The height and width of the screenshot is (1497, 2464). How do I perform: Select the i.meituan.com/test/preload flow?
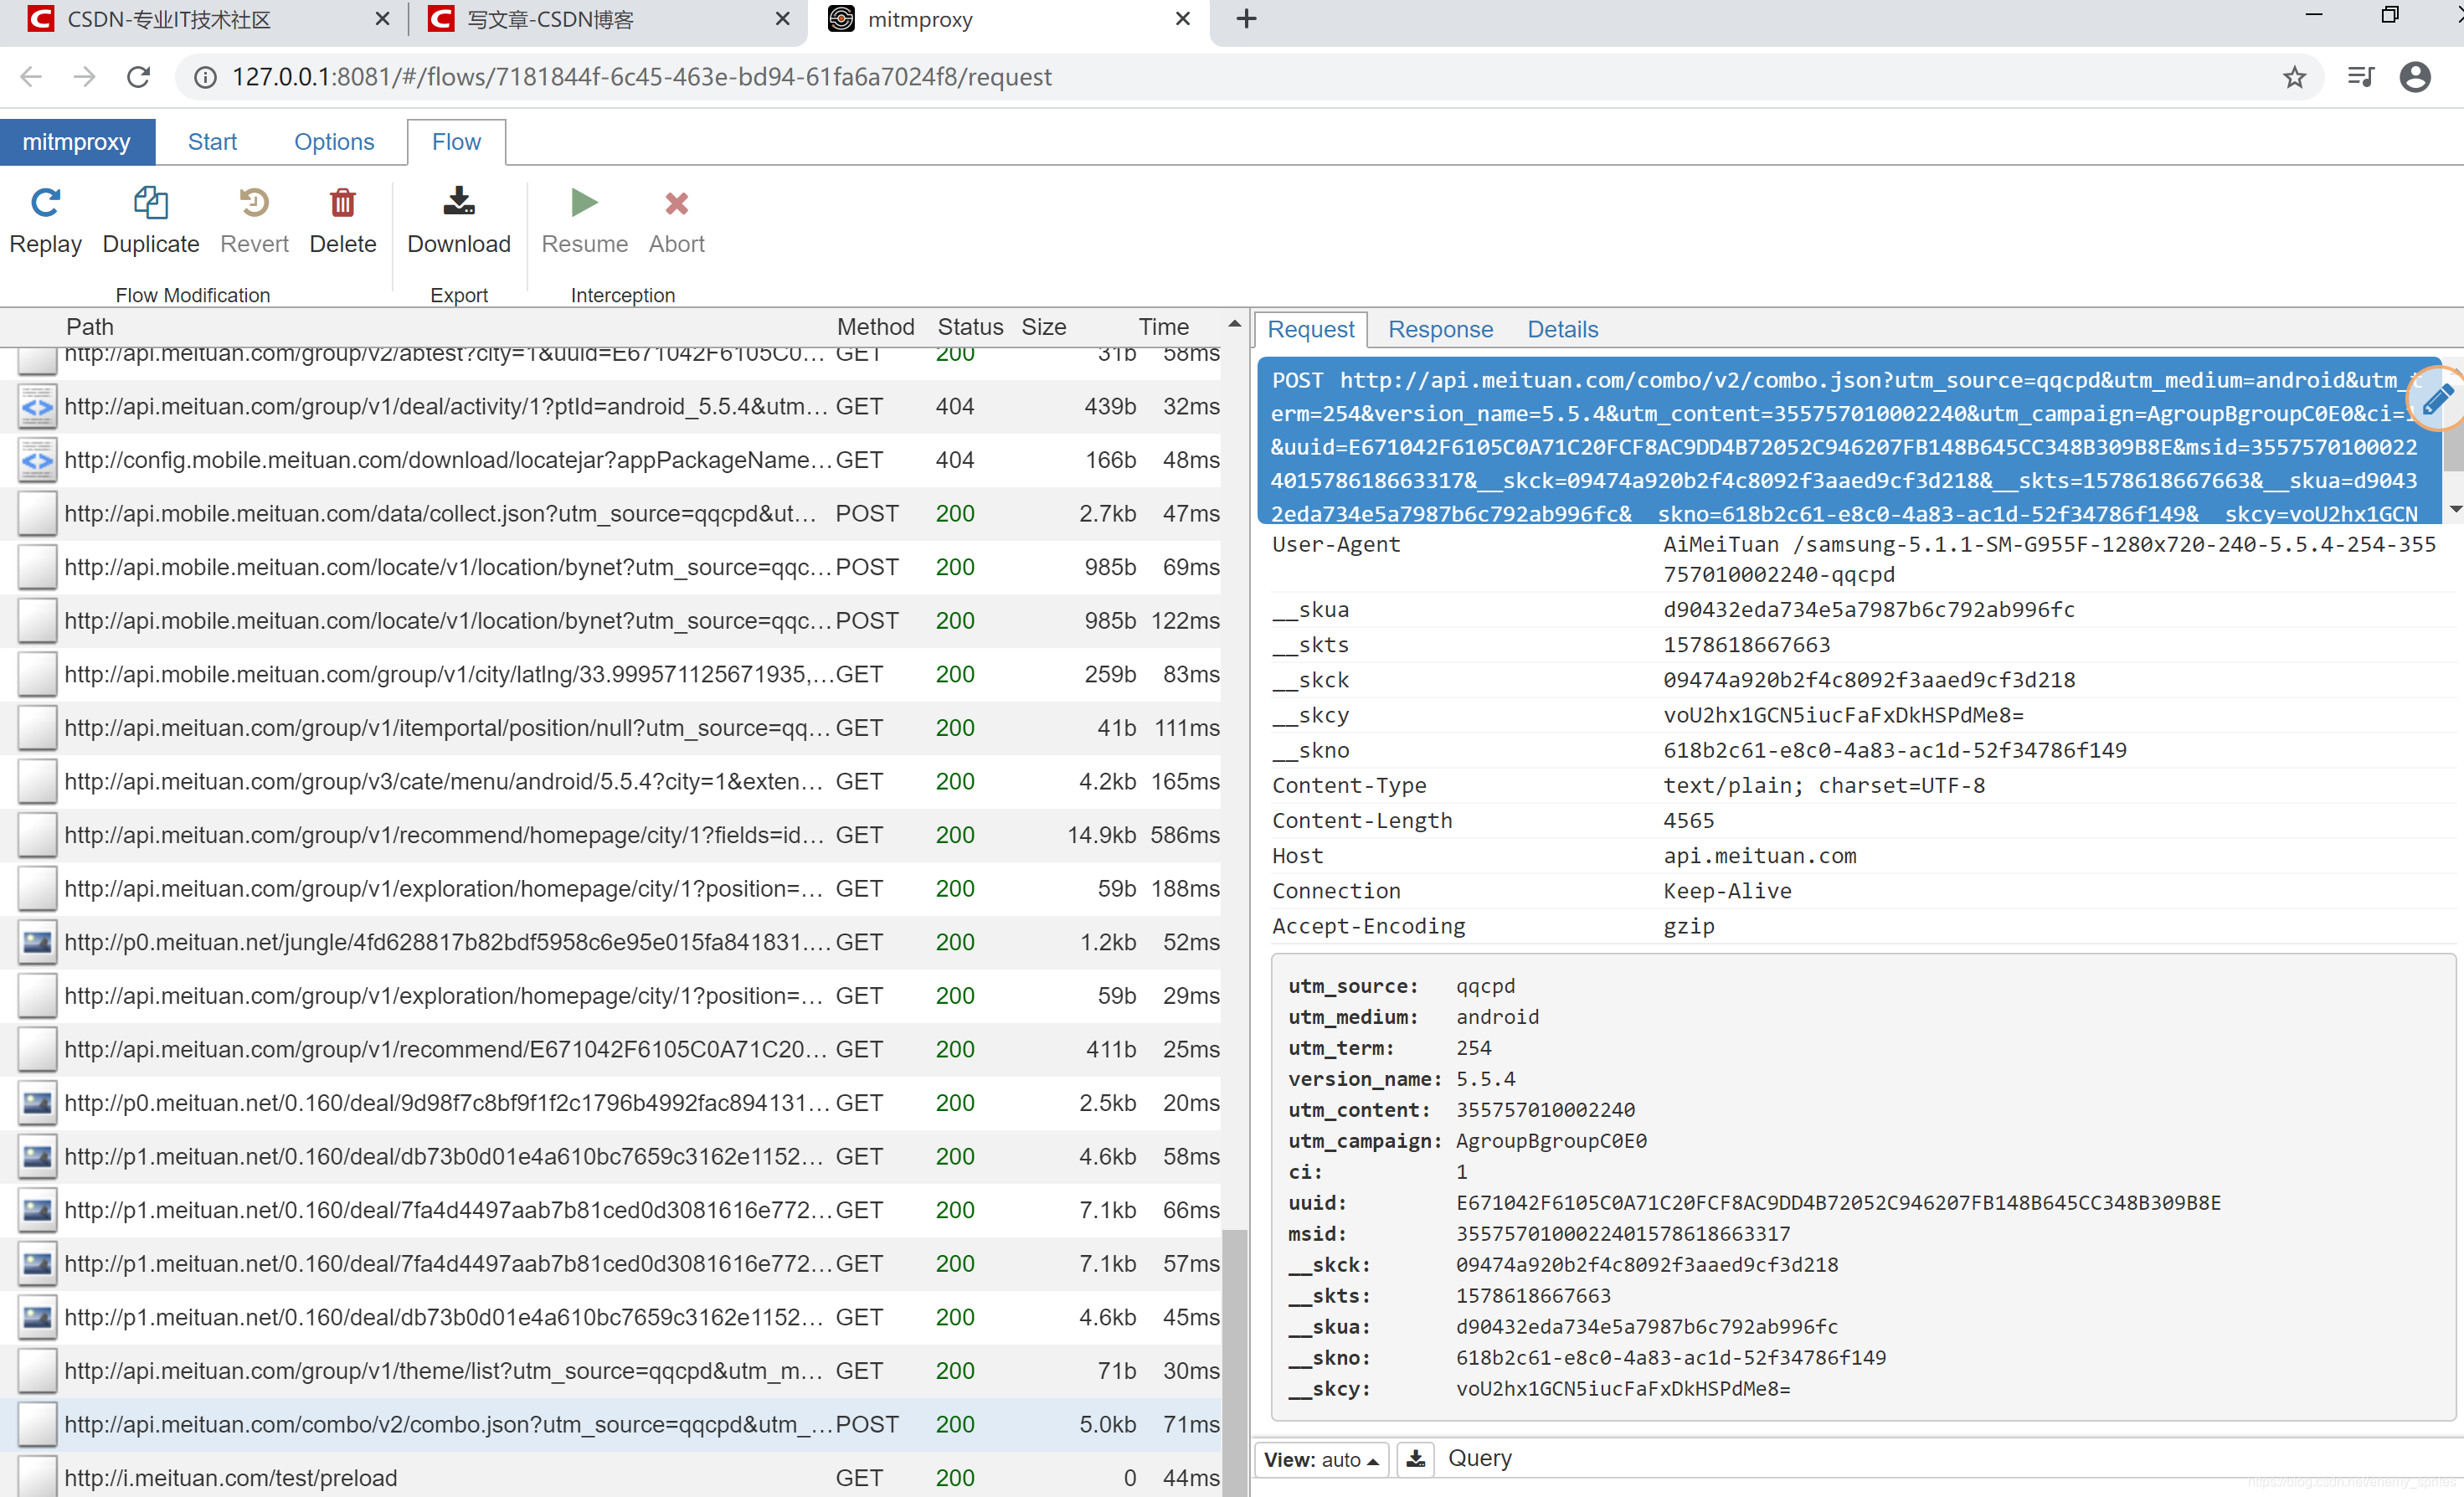click(231, 1477)
